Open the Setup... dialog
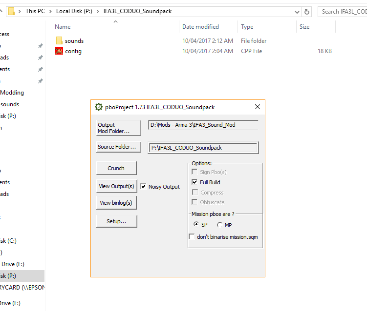Screen dimensions: 367x311 click(x=117, y=221)
